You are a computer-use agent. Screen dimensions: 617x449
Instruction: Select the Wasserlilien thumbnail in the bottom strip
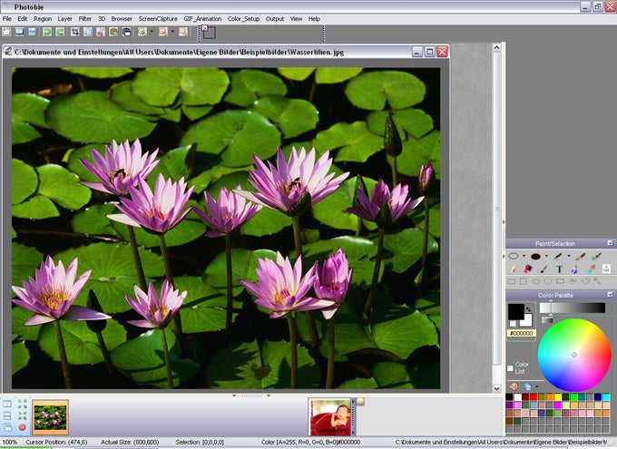[x=51, y=417]
